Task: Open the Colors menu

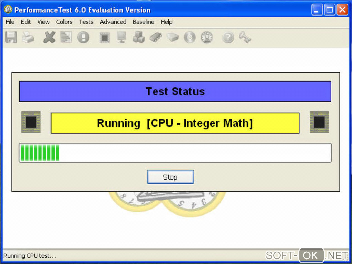Action: [x=64, y=22]
